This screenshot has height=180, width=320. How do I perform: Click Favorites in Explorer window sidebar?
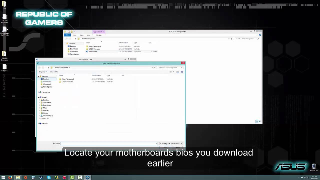(72, 43)
